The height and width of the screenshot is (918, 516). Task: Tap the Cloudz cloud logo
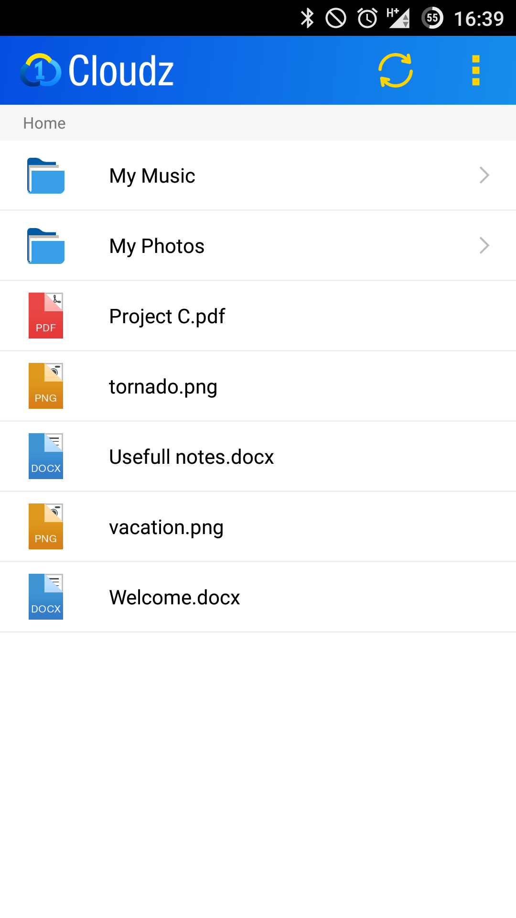point(41,71)
